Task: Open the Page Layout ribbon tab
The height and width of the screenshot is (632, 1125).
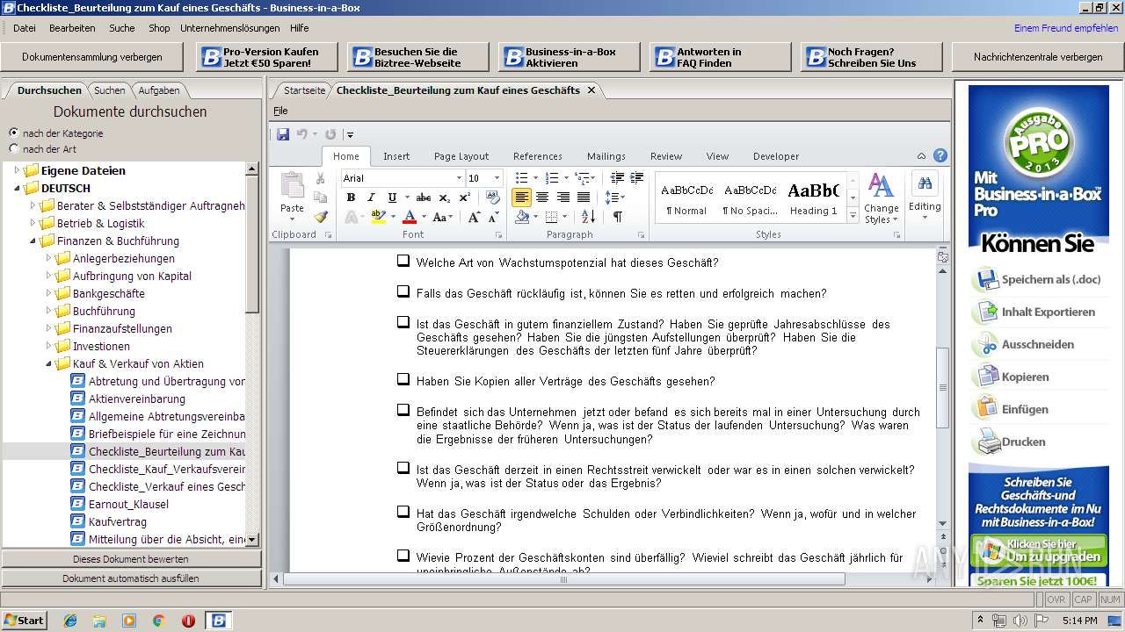Action: (x=461, y=156)
